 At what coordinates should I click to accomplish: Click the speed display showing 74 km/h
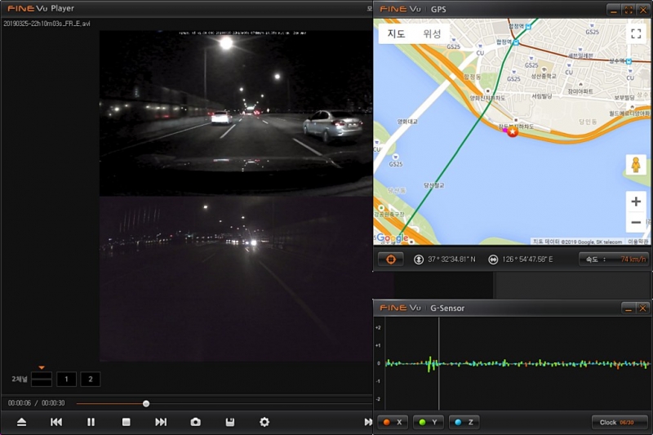614,260
